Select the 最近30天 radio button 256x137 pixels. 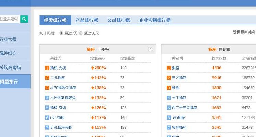click(81, 33)
